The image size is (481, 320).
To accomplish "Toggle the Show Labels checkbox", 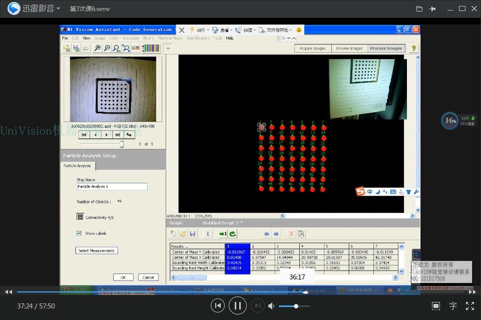I will 79,233.
